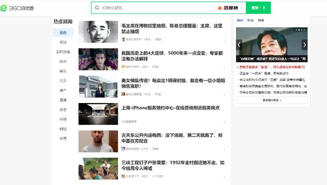
Task: Click the flame icon beside 热搜榜
Action: pos(220,8)
